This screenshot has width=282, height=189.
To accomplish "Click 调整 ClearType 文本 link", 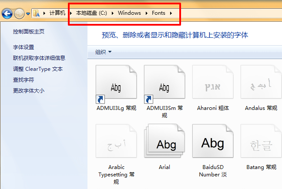I will tap(38, 69).
